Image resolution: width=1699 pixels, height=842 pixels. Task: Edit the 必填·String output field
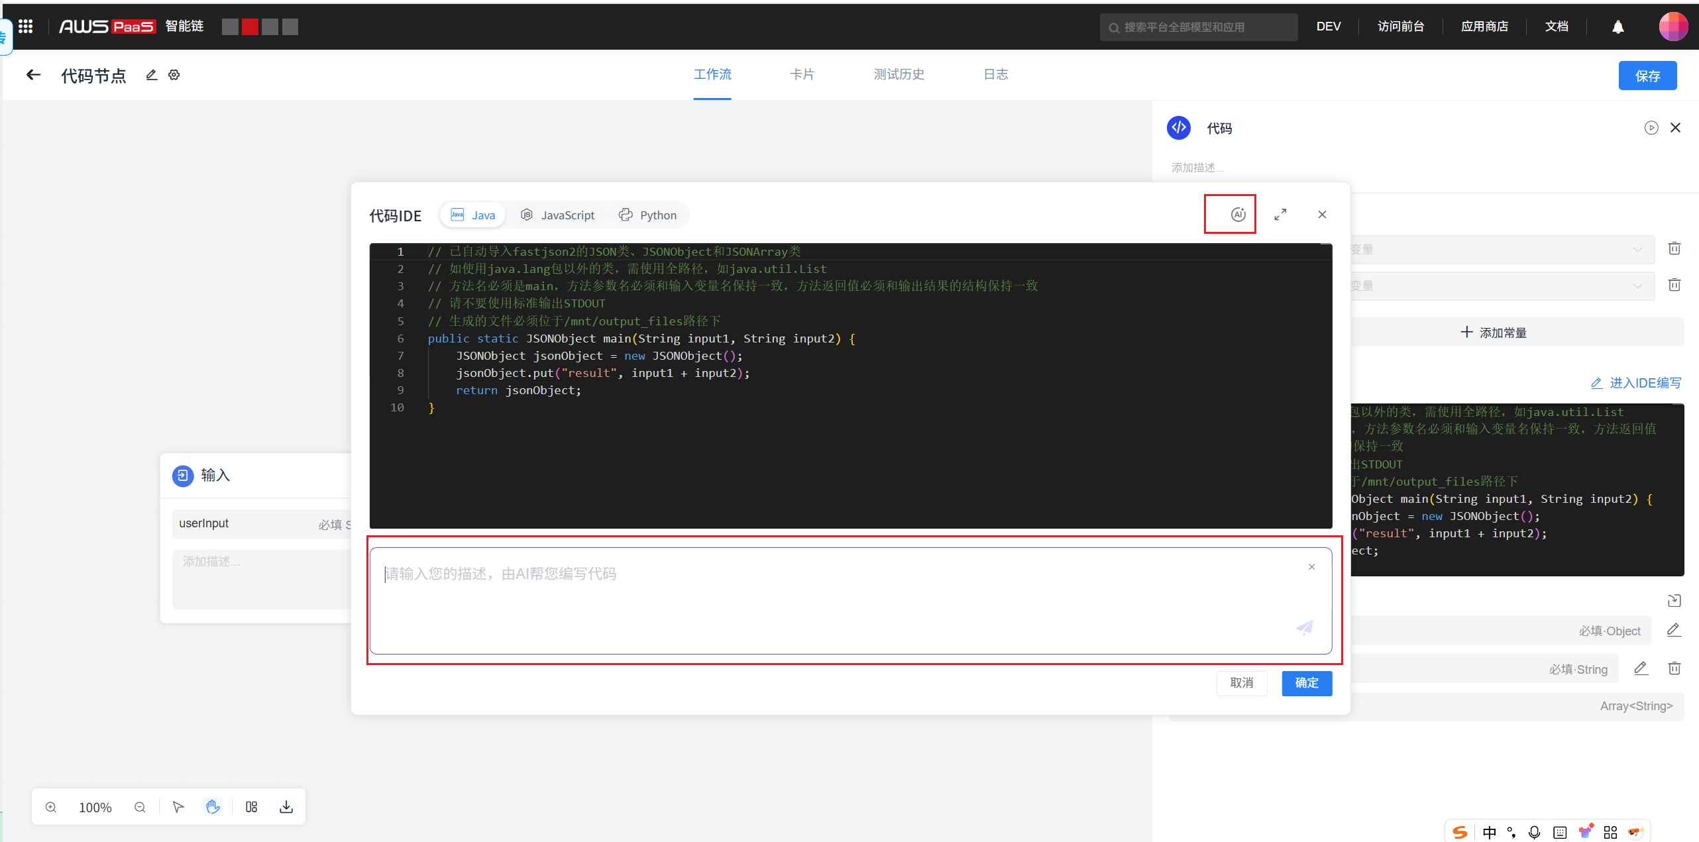pos(1641,668)
